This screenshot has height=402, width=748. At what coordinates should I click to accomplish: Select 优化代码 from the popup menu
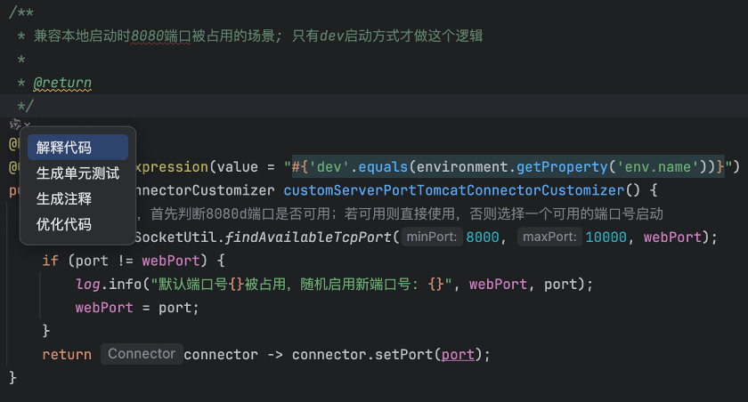tap(64, 224)
